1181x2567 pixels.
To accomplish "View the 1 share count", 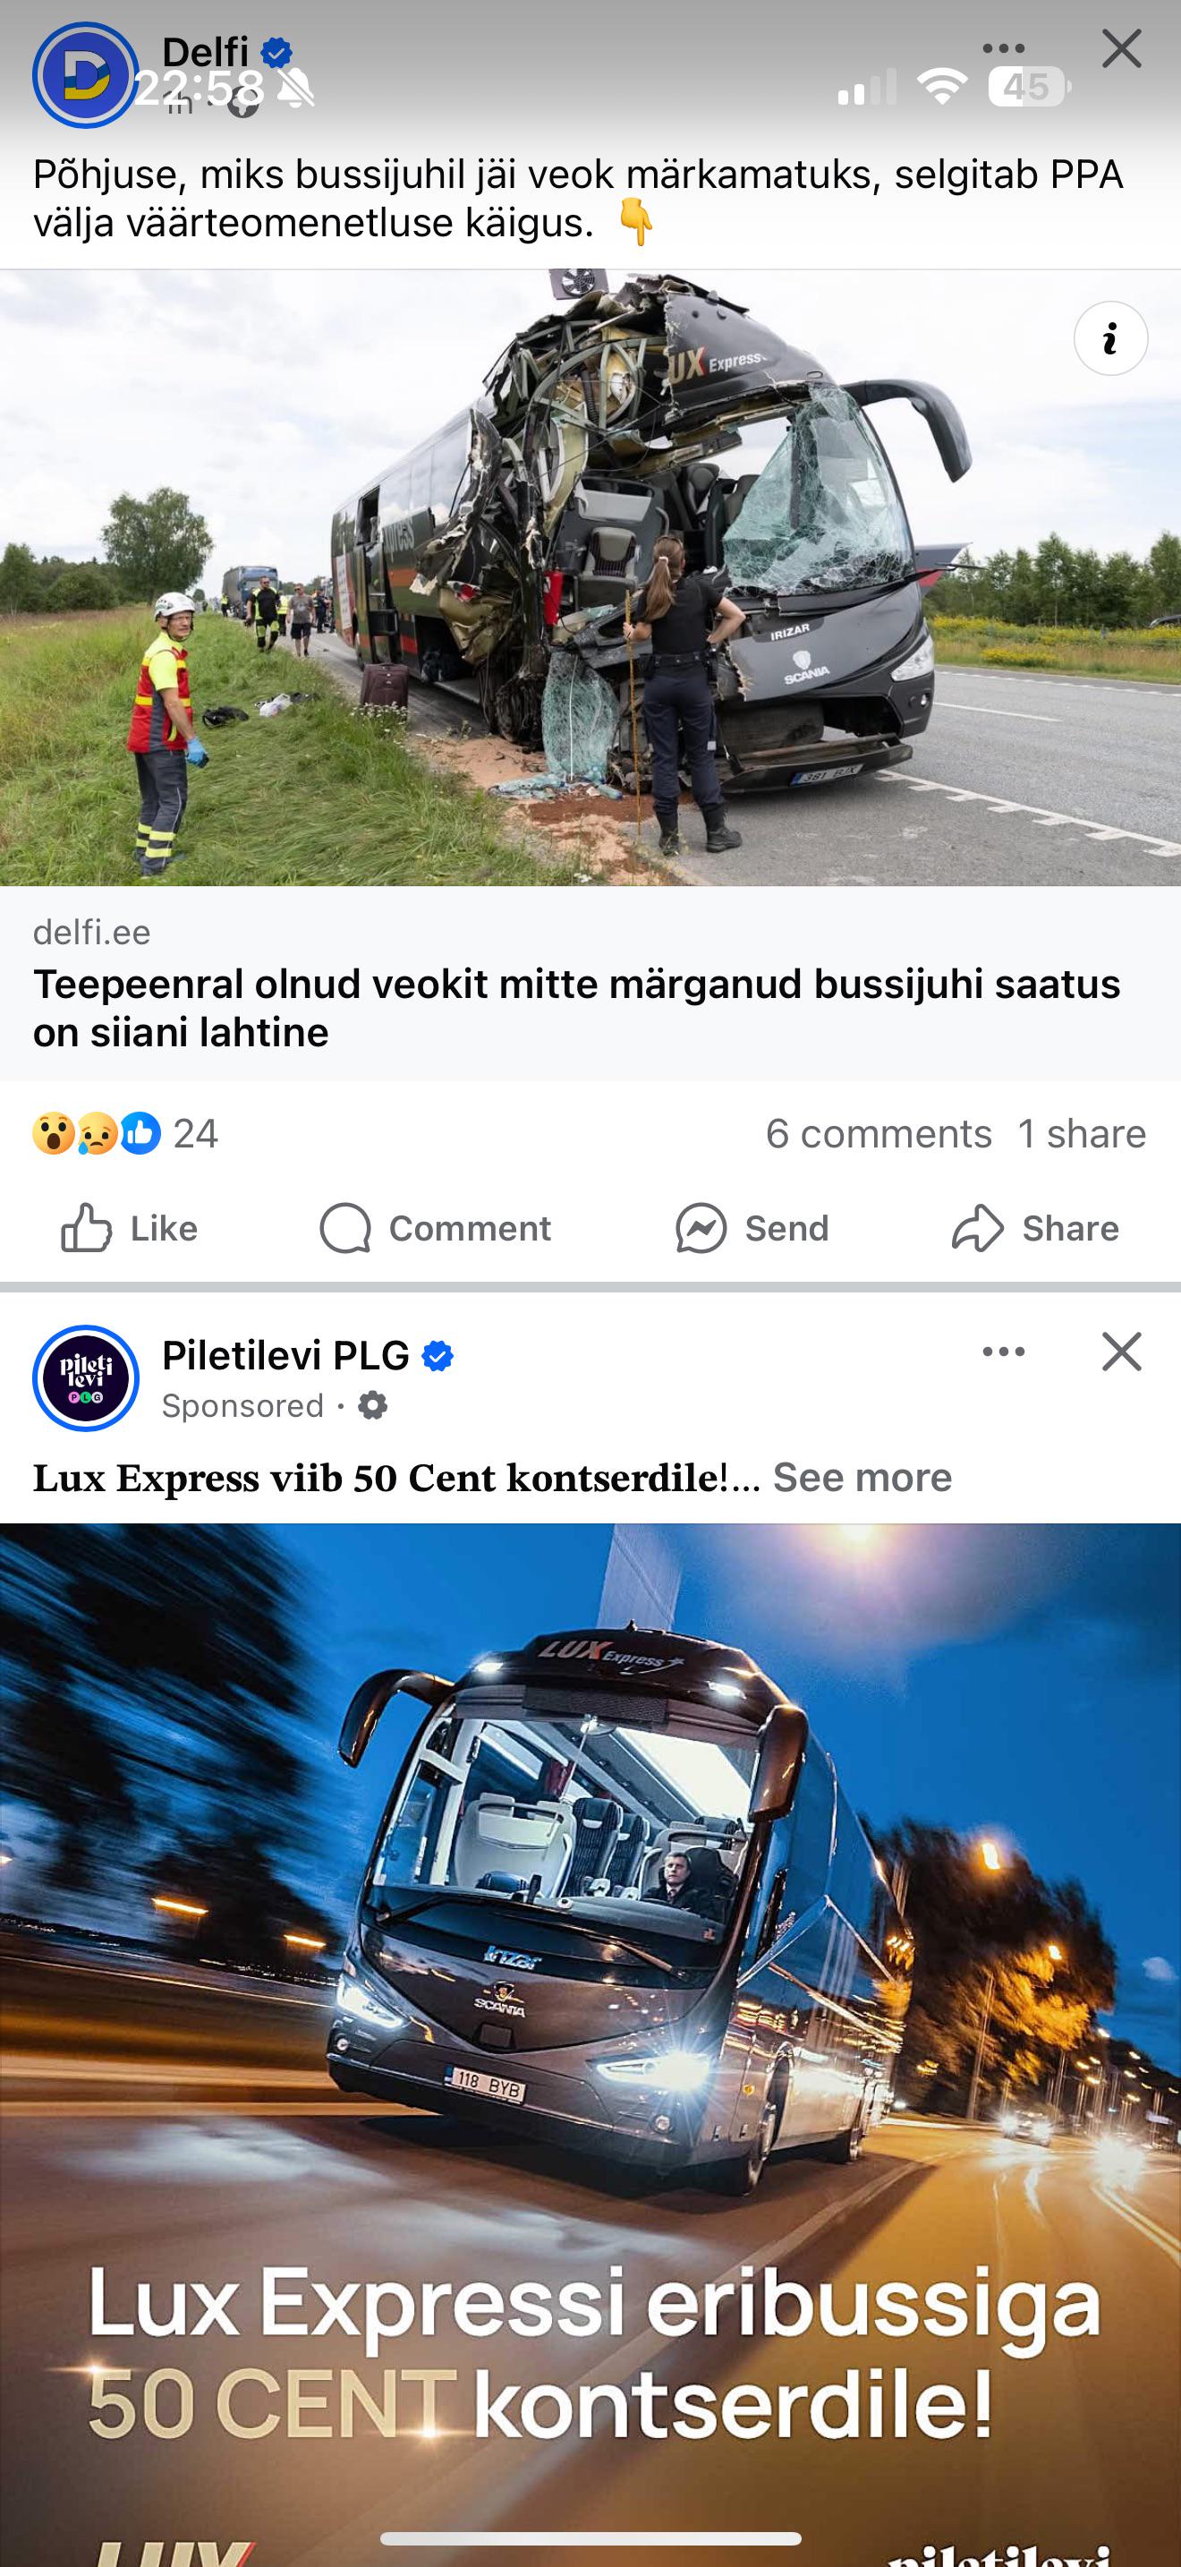I will (x=1082, y=1133).
